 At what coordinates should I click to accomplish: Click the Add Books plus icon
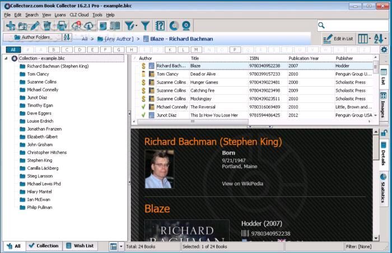pyautogui.click(x=8, y=26)
